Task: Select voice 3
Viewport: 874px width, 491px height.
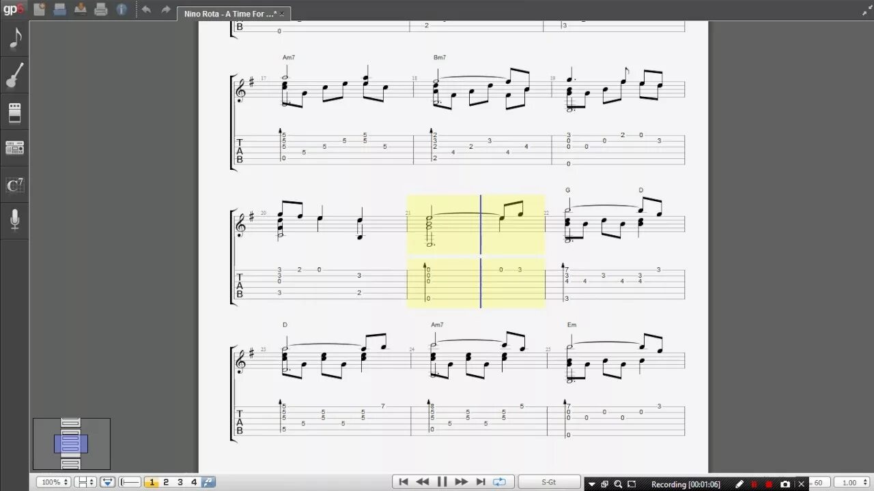Action: pyautogui.click(x=180, y=482)
